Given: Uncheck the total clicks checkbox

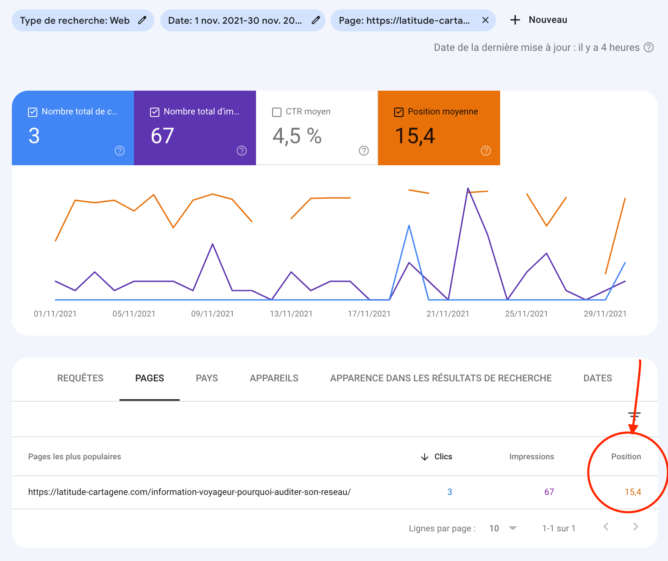Looking at the screenshot, I should [33, 112].
